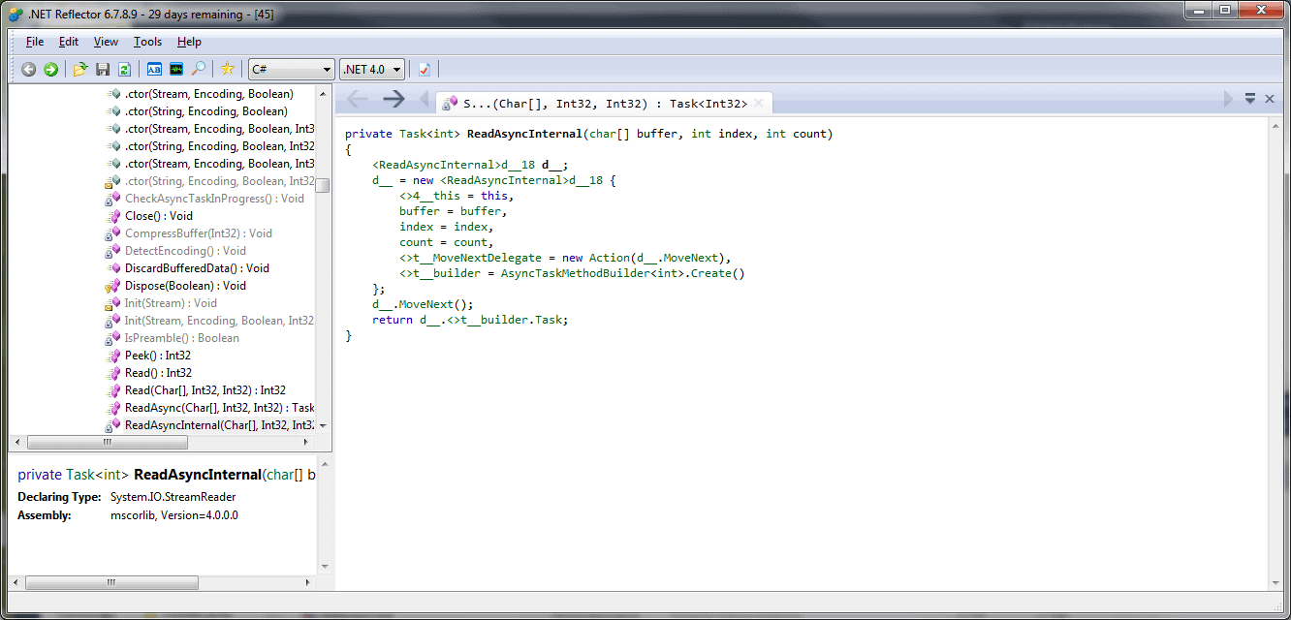
Task: Click the analyzer monitor icon in toolbar
Action: point(175,69)
